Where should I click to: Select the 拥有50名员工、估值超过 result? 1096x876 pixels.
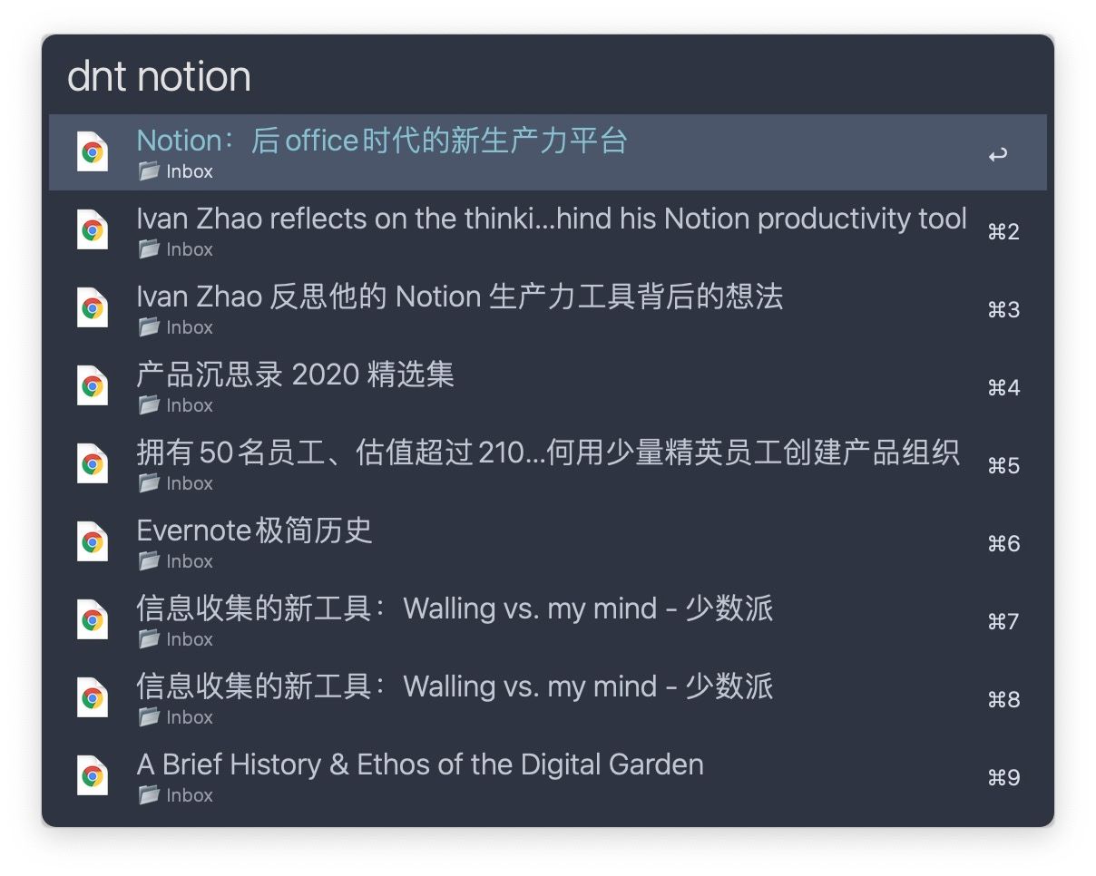click(x=548, y=464)
